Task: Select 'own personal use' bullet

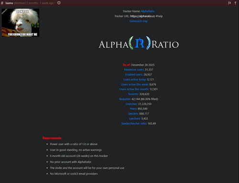Action: click(x=87, y=168)
